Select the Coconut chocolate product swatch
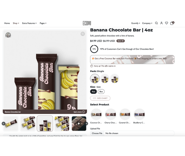Image resolution: width=185 pixels, height=156 pixels. pyautogui.click(x=96, y=114)
